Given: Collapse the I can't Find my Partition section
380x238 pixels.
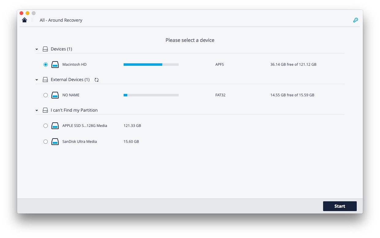Looking at the screenshot, I should tap(37, 110).
